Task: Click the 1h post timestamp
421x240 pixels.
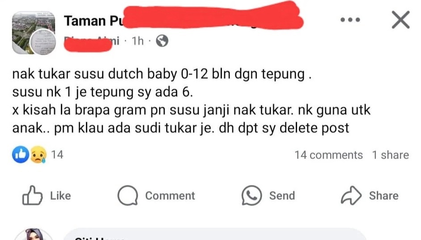Action: pyautogui.click(x=137, y=41)
